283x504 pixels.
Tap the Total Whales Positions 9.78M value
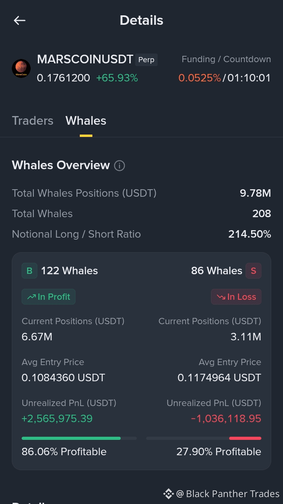pos(255,193)
